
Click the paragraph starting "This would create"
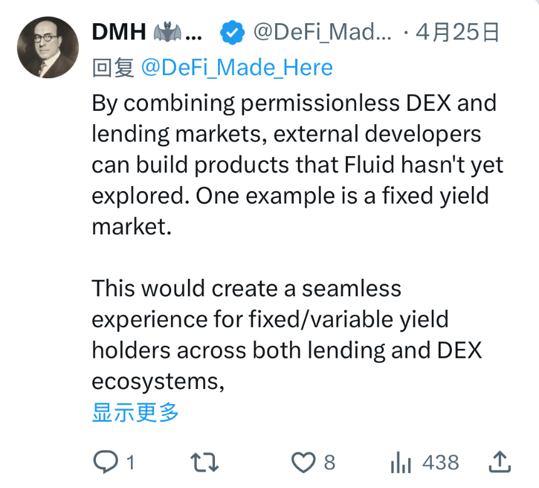[x=286, y=335]
